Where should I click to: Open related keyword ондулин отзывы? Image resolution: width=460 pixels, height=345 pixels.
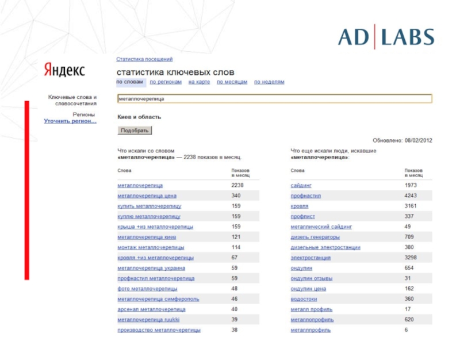[311, 278]
